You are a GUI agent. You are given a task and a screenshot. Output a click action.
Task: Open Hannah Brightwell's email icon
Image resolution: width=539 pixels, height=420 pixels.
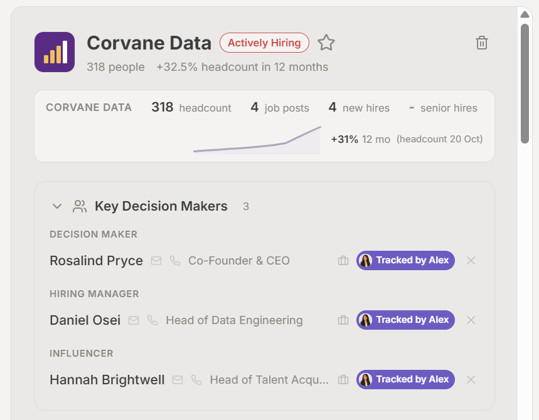coord(178,380)
